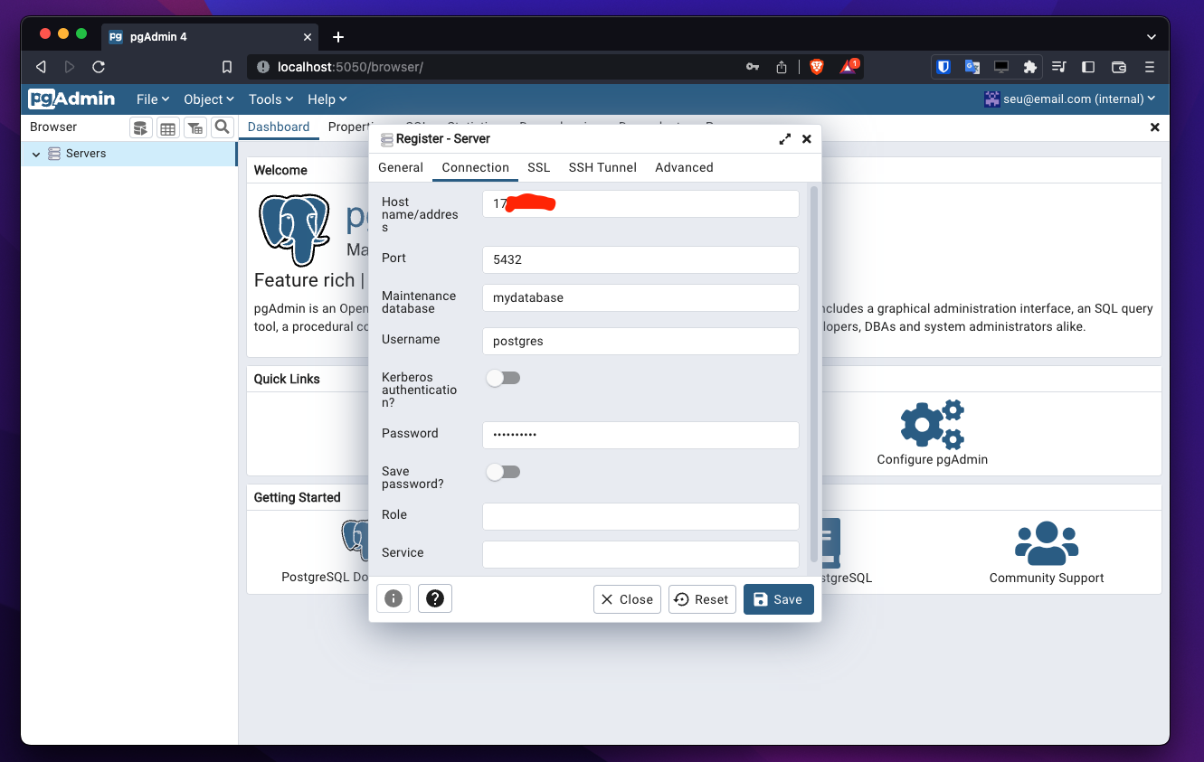Click the empty Role input field
This screenshot has width=1204, height=762.
[x=640, y=516]
